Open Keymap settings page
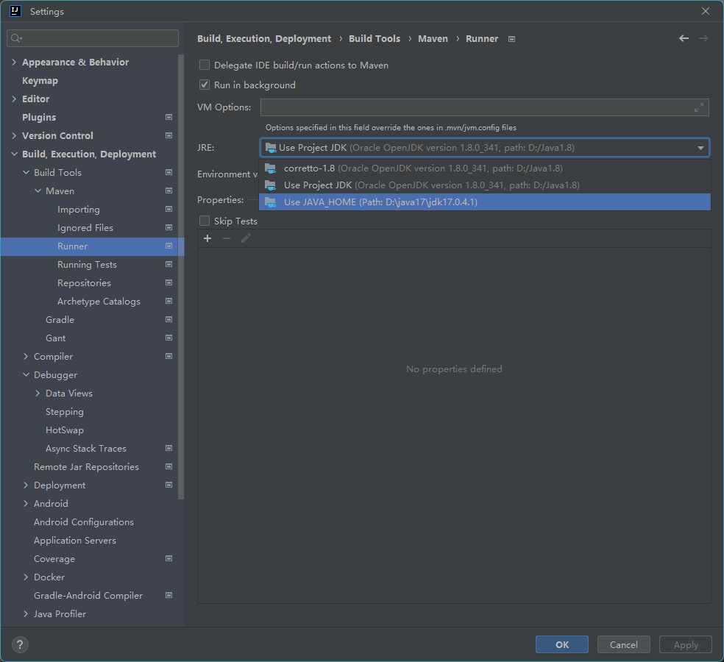The width and height of the screenshot is (724, 662). tap(40, 81)
